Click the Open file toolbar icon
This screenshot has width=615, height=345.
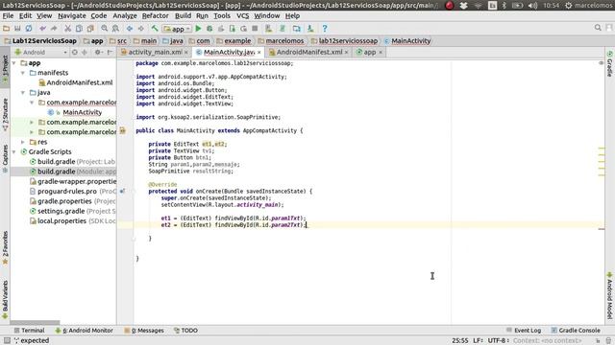6,28
